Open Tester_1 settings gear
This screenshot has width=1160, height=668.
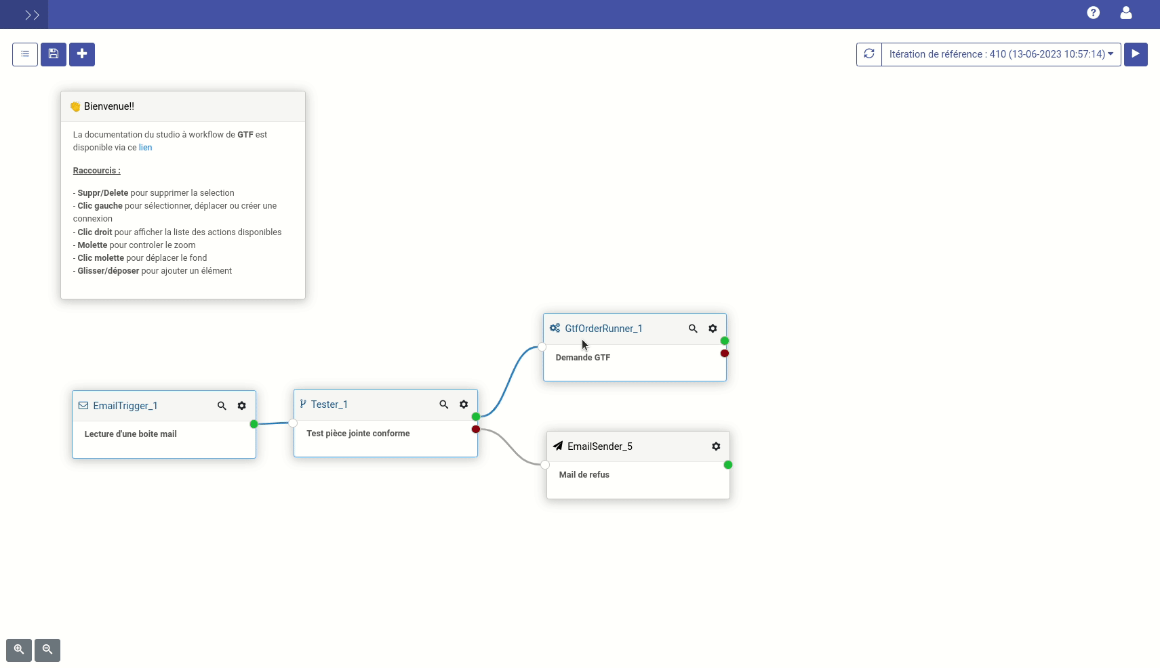[x=464, y=404]
